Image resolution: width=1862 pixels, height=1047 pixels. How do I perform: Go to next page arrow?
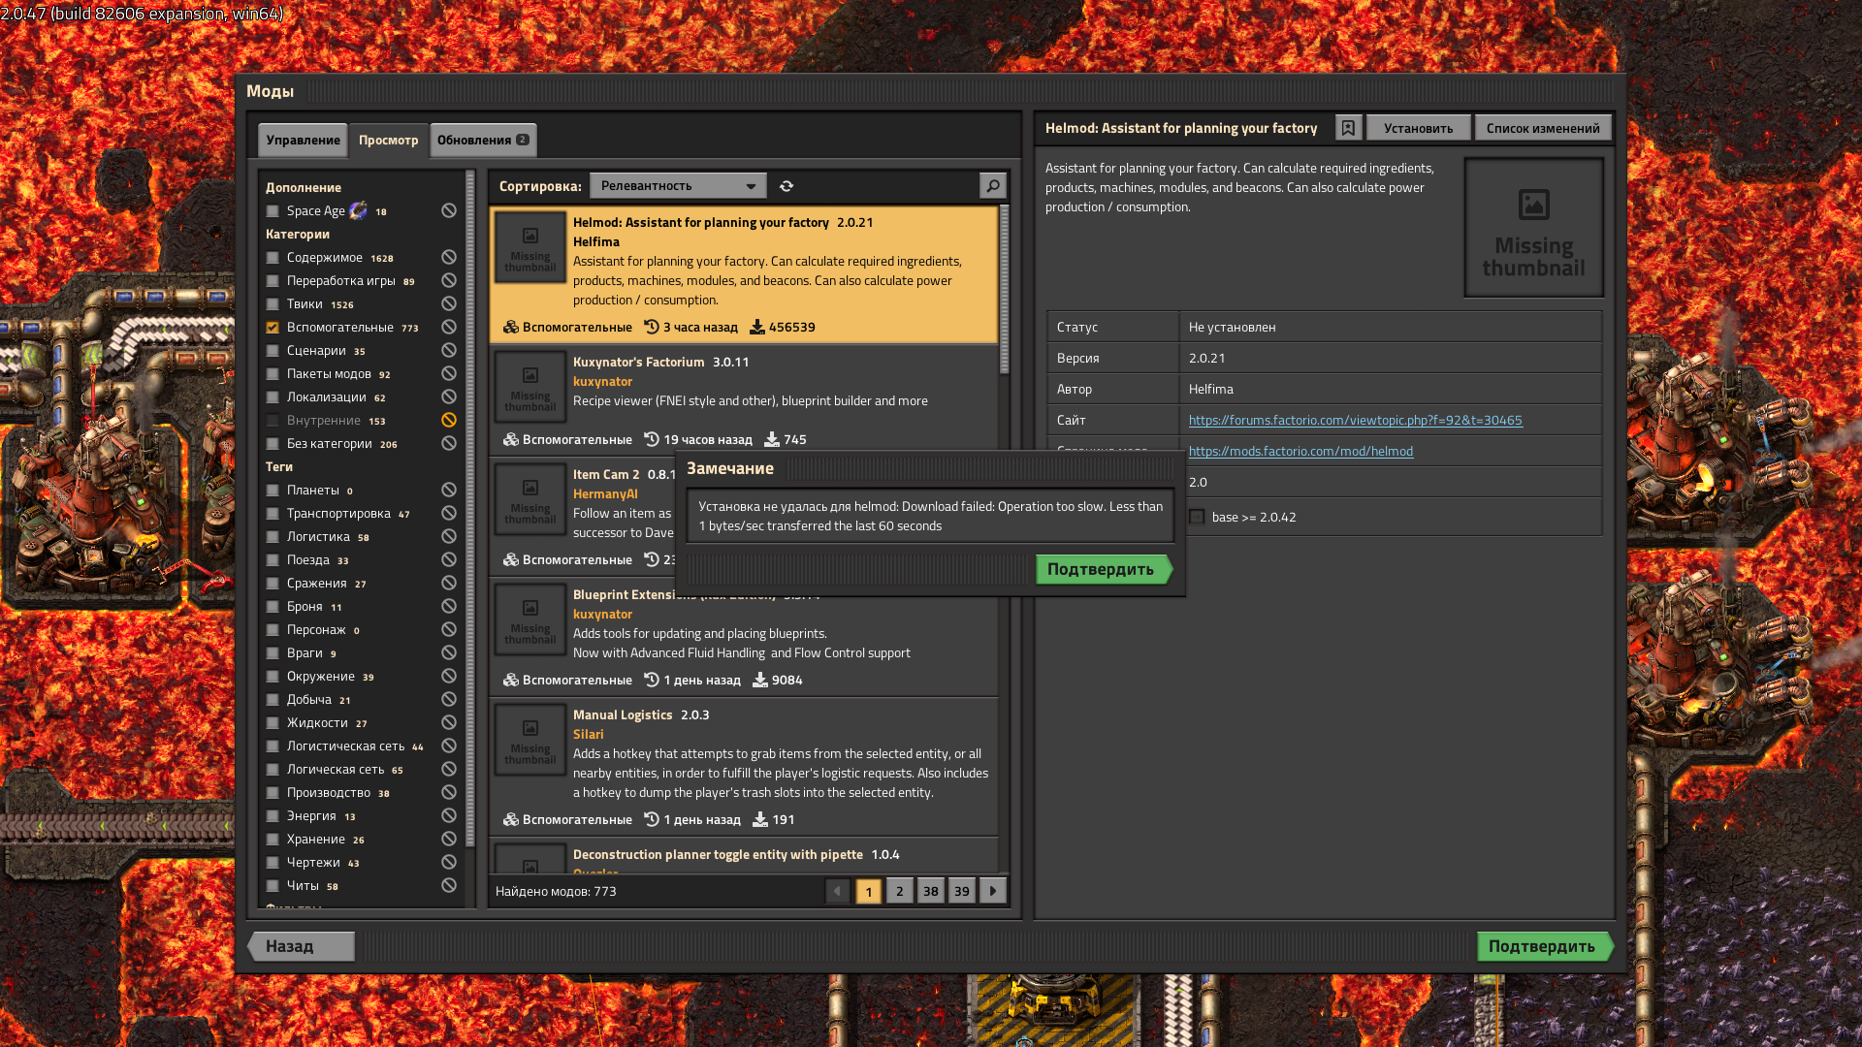[993, 891]
